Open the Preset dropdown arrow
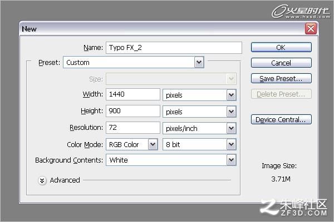This screenshot has width=334, height=222. [199, 62]
